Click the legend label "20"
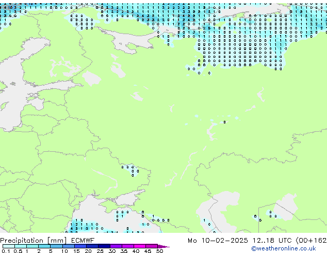This screenshot has width=327, height=253. coord(88,251)
